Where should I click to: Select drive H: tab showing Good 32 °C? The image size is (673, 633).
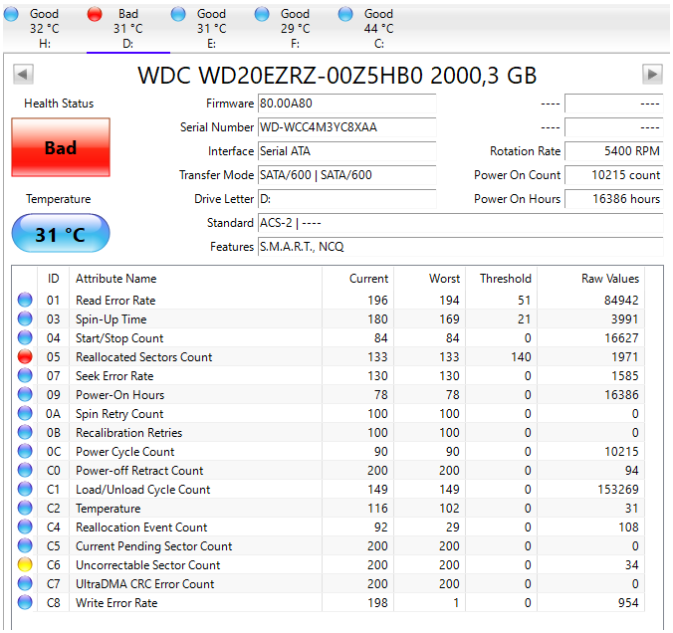coord(45,28)
